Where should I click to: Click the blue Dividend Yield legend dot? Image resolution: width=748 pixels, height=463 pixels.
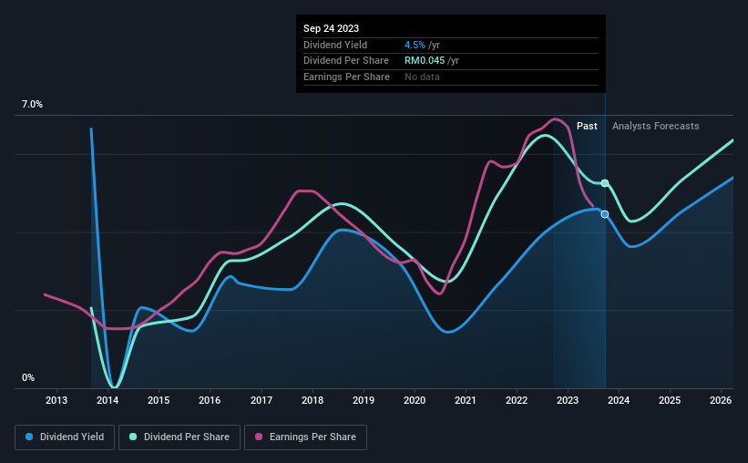(29, 437)
